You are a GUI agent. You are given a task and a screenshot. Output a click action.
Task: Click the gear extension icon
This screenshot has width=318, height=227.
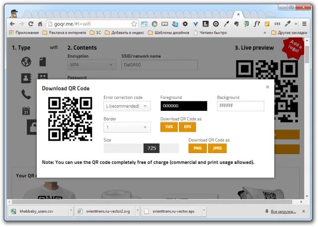tap(185, 24)
